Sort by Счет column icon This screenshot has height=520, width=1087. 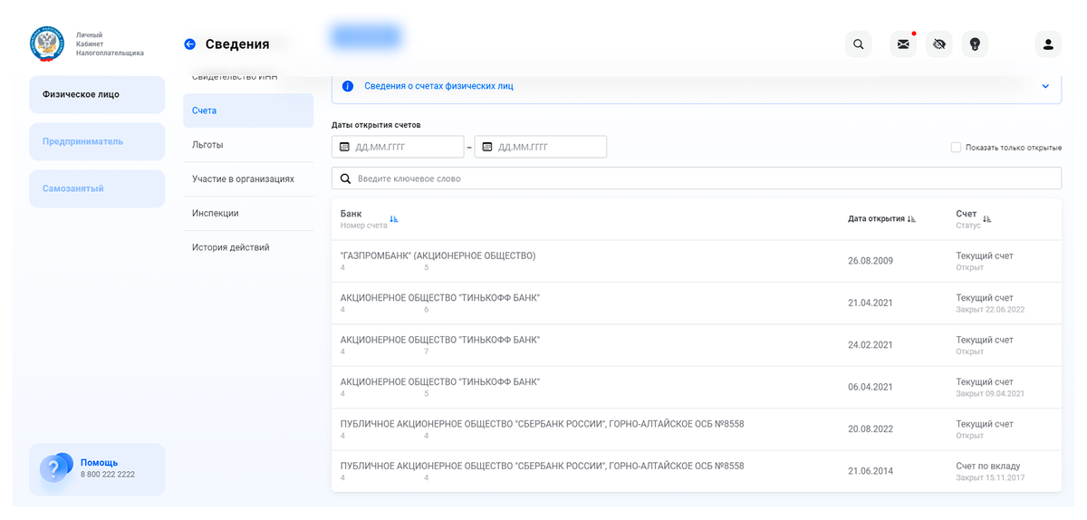[x=987, y=219]
